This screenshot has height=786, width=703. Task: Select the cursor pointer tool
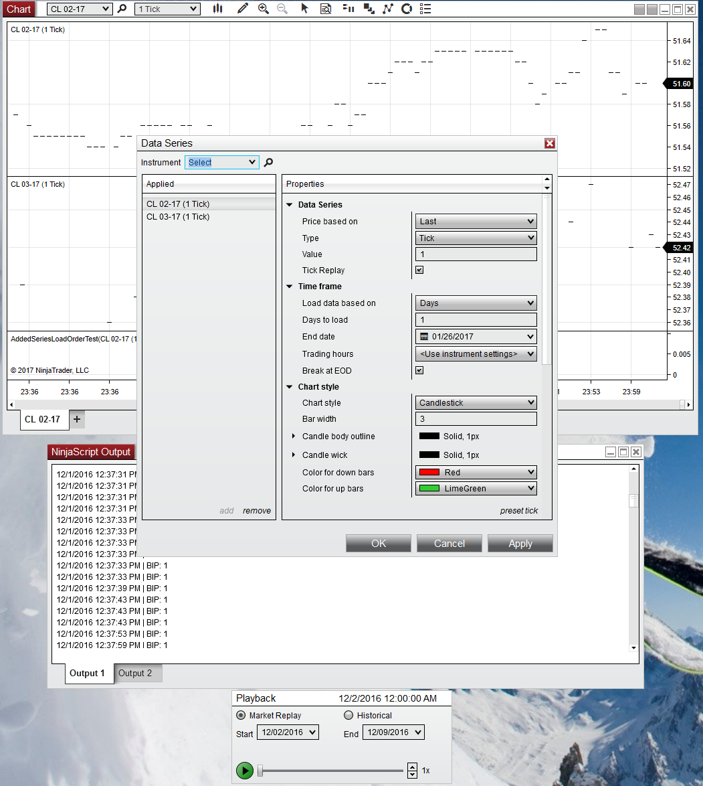pos(305,9)
